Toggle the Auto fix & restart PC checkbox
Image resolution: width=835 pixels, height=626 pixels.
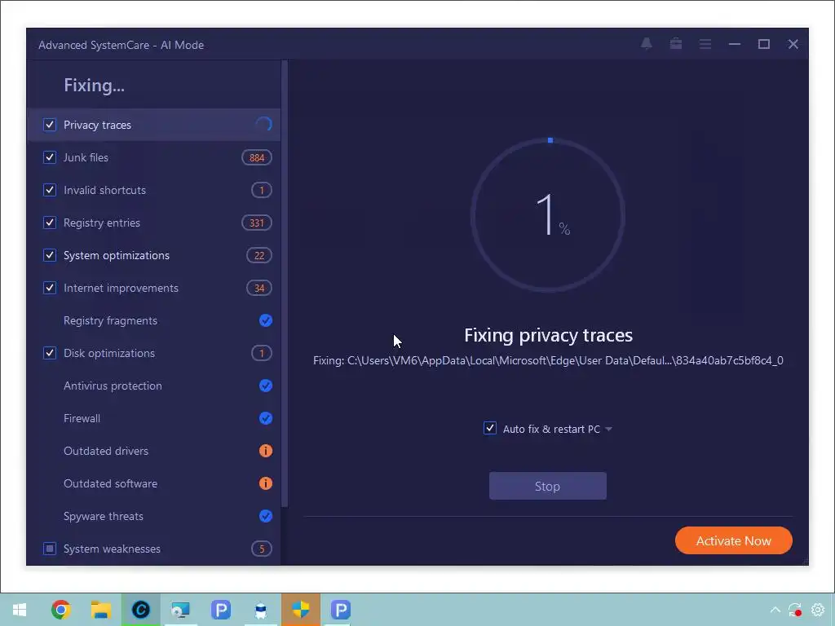tap(490, 428)
